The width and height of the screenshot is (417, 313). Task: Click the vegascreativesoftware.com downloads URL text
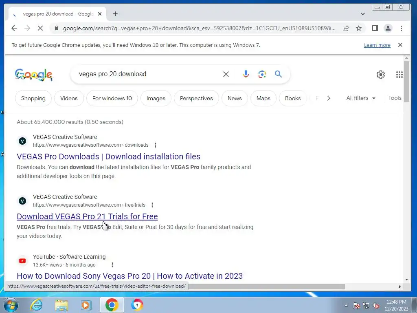point(91,145)
